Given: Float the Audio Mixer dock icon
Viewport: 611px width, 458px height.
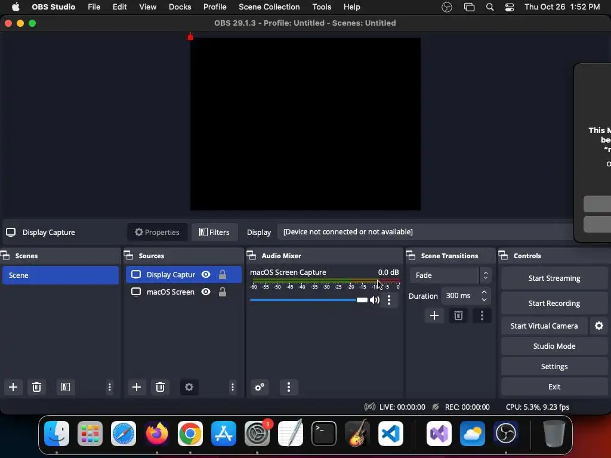Looking at the screenshot, I should click(251, 255).
